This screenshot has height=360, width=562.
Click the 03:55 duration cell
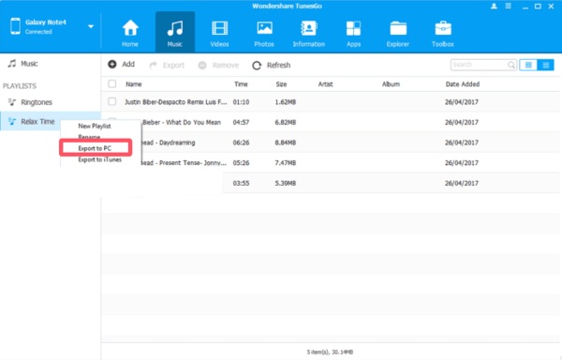[x=241, y=183]
